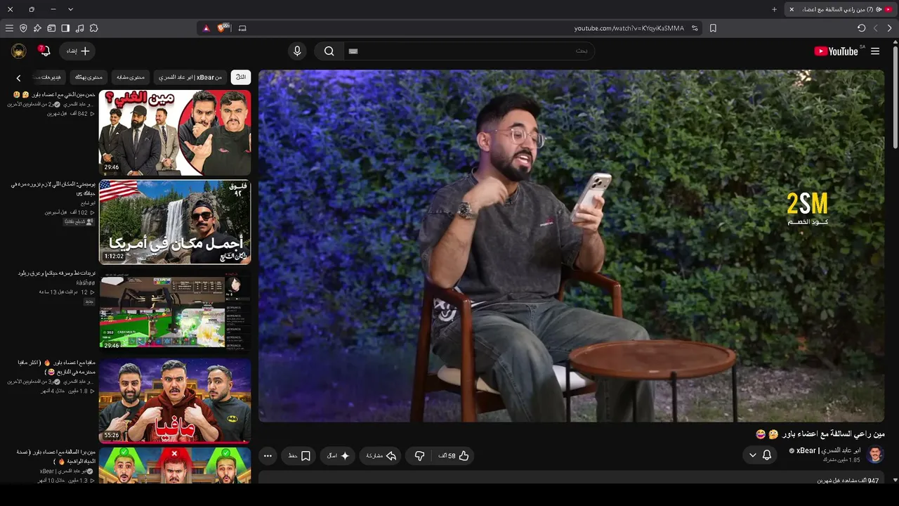Screen dimensions: 899x506
Task: Click the YouTube address bar URL
Action: click(x=629, y=28)
